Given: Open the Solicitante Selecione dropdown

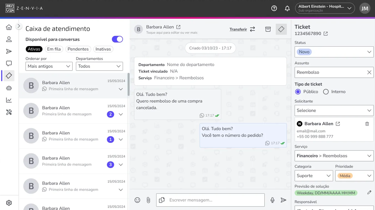Looking at the screenshot, I should tap(334, 110).
